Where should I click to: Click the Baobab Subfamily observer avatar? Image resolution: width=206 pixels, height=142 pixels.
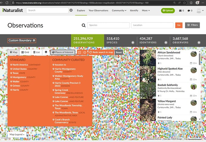click(x=193, y=86)
